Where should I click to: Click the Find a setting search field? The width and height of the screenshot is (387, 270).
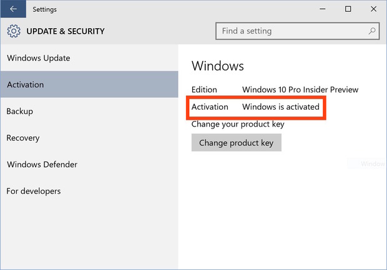(x=292, y=31)
